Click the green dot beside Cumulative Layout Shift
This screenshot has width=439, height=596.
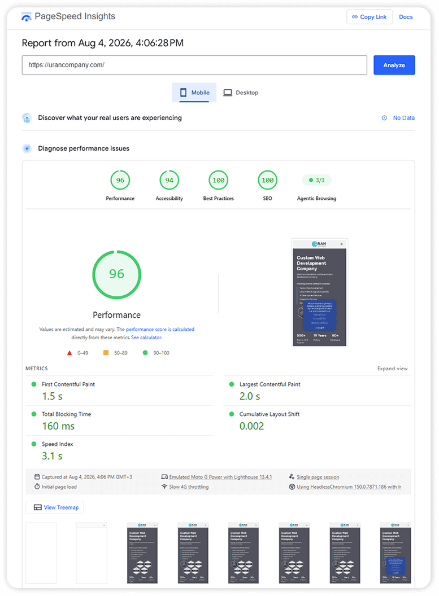click(x=231, y=414)
